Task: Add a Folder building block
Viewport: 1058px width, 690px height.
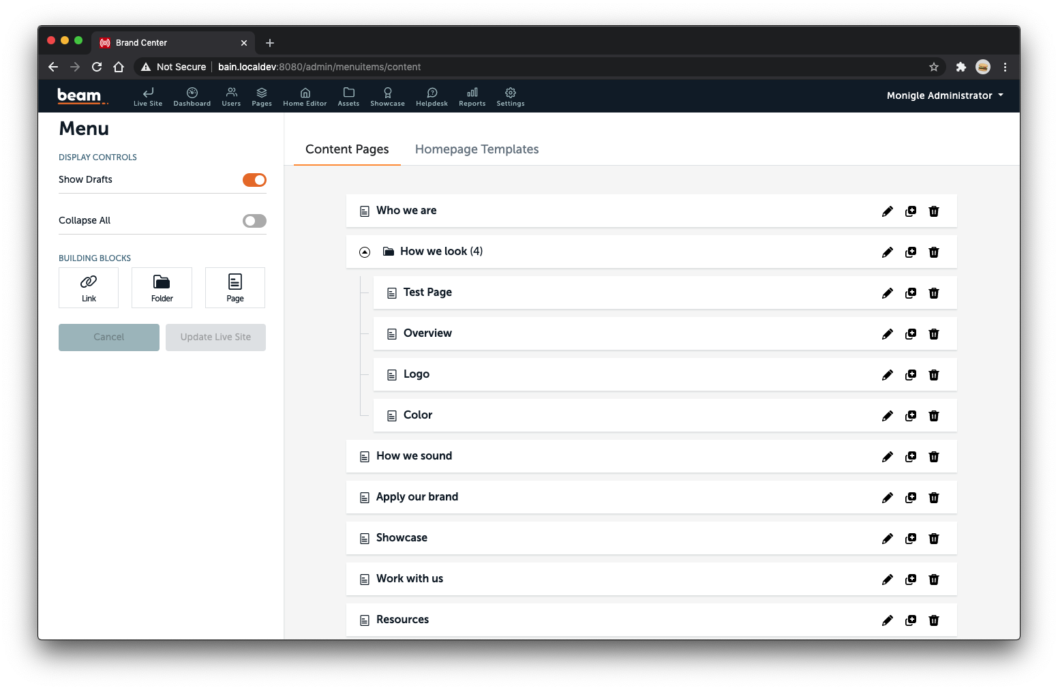Action: point(162,288)
